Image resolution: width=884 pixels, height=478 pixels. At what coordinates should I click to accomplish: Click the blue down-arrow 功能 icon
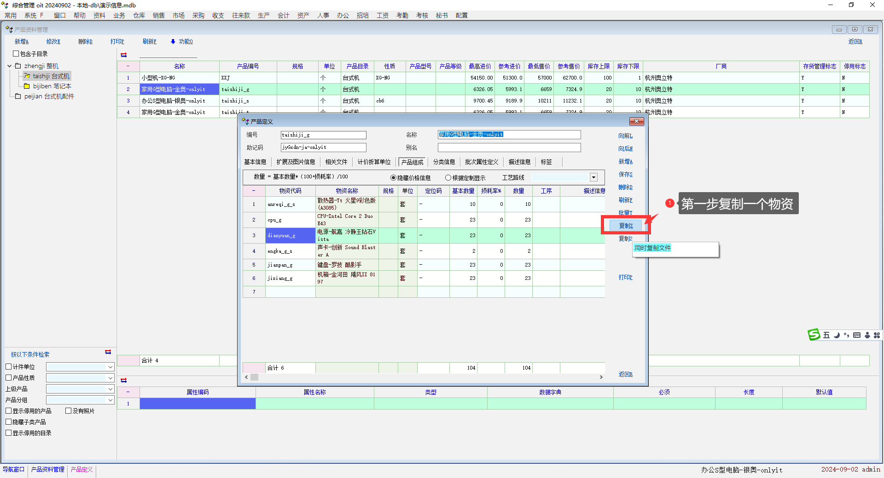[173, 41]
